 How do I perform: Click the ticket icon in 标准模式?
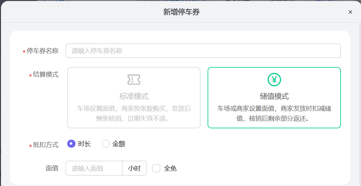134,79
